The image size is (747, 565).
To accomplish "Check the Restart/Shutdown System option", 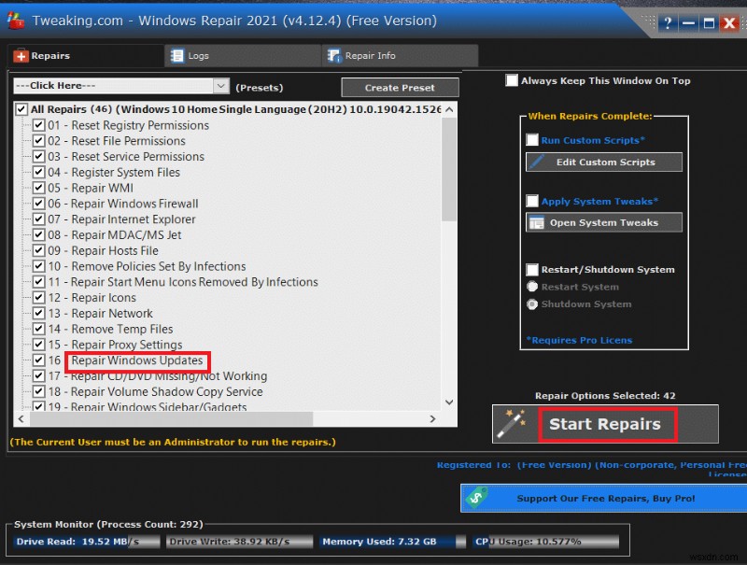I will click(532, 269).
